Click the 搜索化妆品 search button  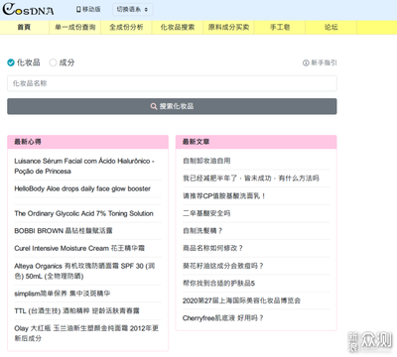tap(172, 106)
